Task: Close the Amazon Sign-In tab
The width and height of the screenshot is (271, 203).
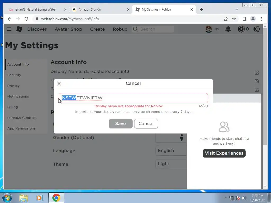Action: [128, 10]
